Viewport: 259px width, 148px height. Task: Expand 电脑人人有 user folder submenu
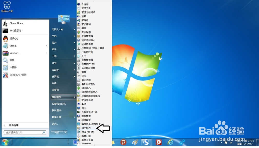75,29
